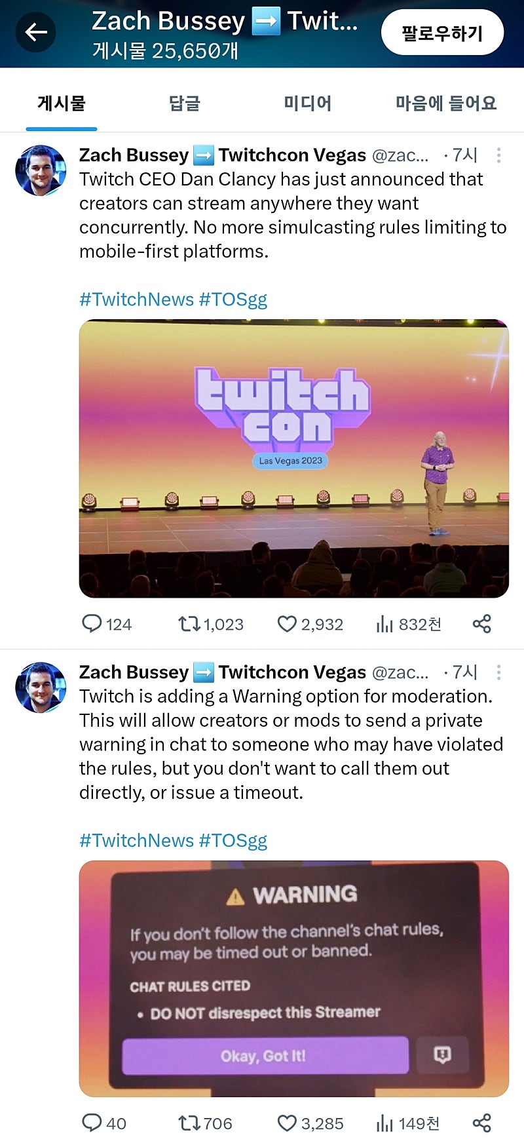524x1141 pixels.
Task: Switch to the 답글 tab
Action: tap(184, 104)
